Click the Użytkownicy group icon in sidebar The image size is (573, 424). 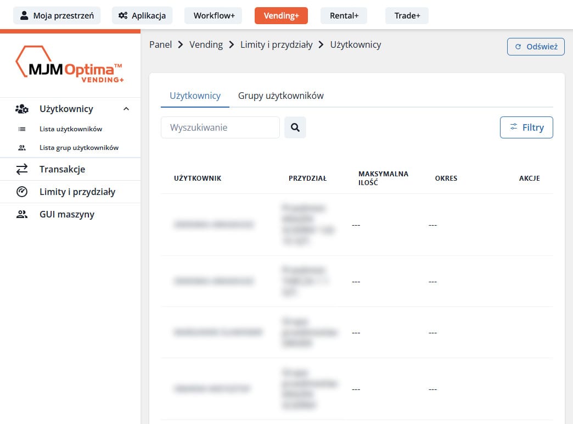(22, 109)
